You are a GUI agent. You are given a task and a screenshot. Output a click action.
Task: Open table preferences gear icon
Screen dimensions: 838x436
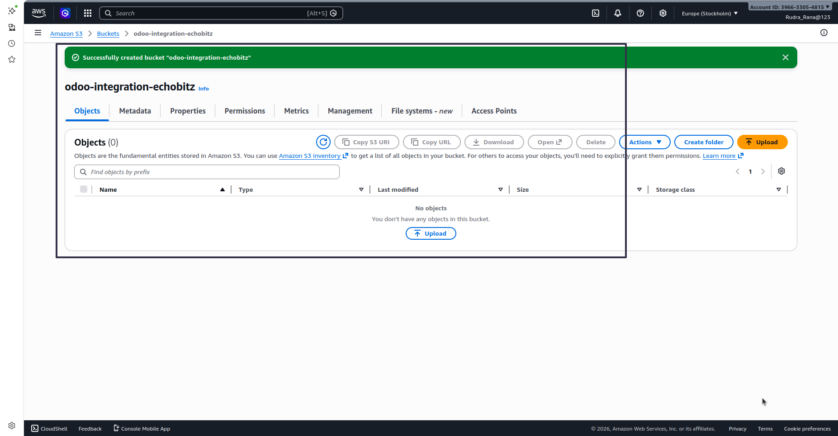[x=781, y=171]
